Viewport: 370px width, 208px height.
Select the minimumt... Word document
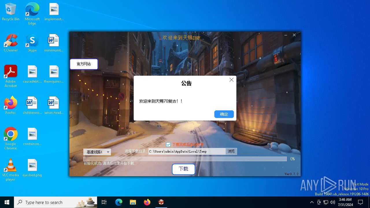point(54,43)
